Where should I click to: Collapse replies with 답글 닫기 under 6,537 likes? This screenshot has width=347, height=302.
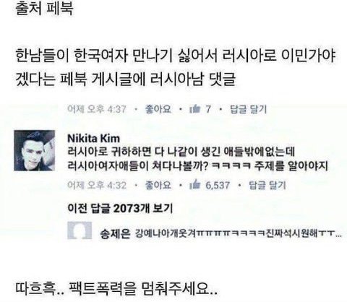[x=267, y=185]
